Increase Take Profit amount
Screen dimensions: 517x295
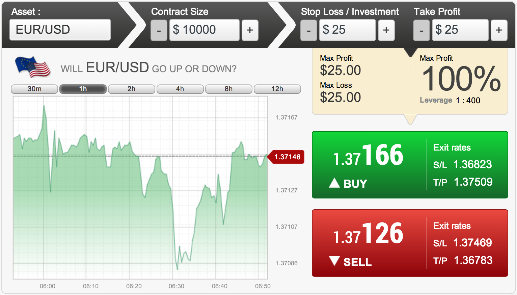(499, 30)
